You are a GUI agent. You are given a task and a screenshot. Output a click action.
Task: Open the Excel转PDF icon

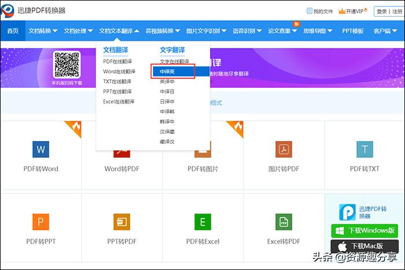[x=284, y=222]
